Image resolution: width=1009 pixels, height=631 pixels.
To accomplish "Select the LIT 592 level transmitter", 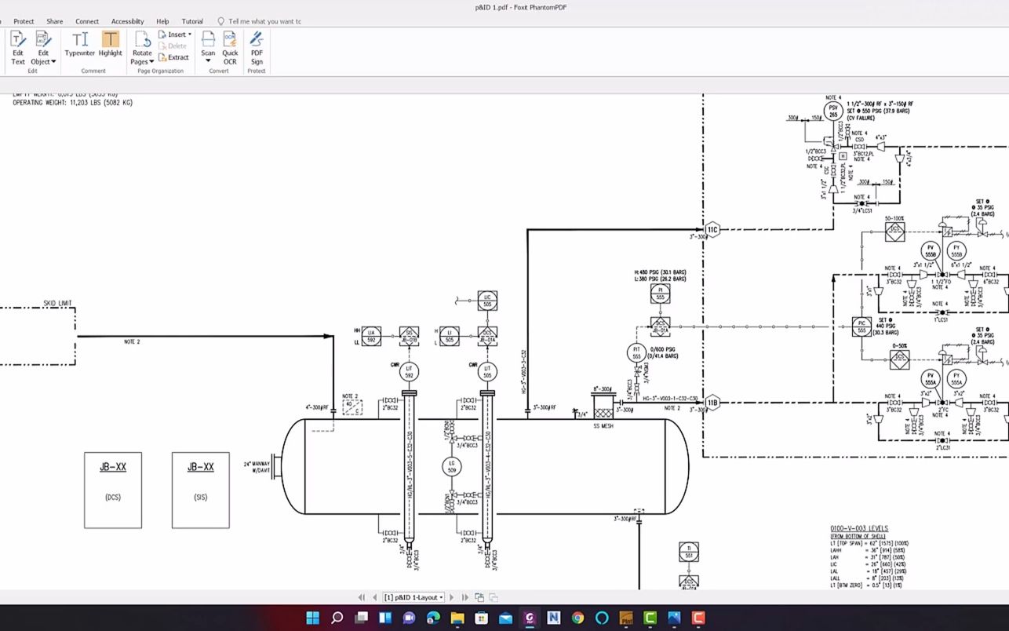I will [x=409, y=371].
